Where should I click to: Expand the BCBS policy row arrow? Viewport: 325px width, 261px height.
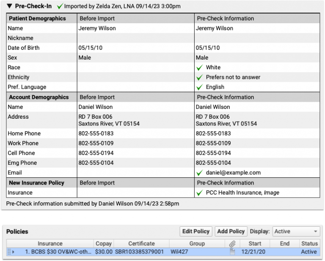tap(13, 252)
